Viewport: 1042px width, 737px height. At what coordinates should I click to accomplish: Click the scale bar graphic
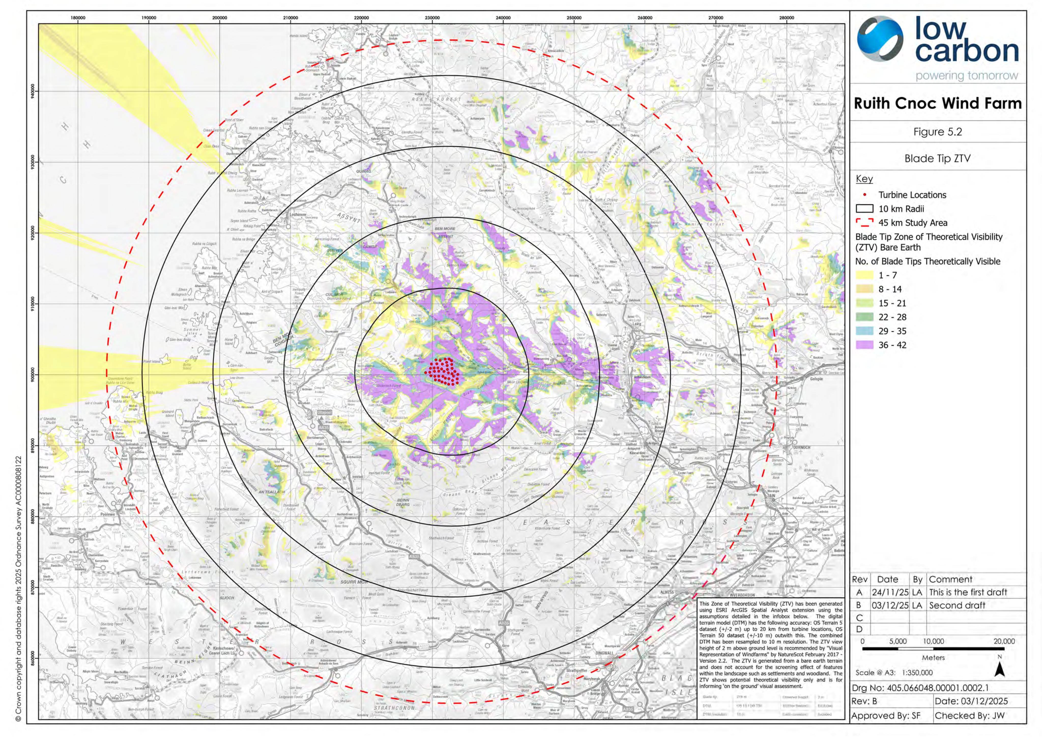[933, 649]
